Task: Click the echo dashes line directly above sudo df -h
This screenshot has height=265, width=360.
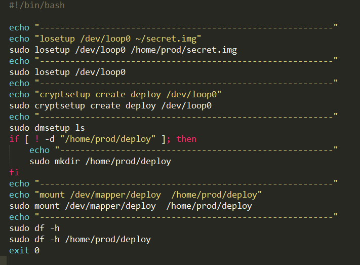Action: pyautogui.click(x=174, y=217)
